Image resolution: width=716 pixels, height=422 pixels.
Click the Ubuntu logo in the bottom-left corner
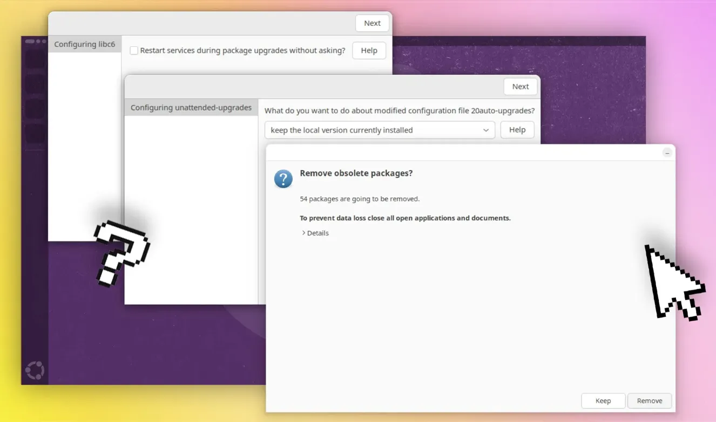point(35,370)
